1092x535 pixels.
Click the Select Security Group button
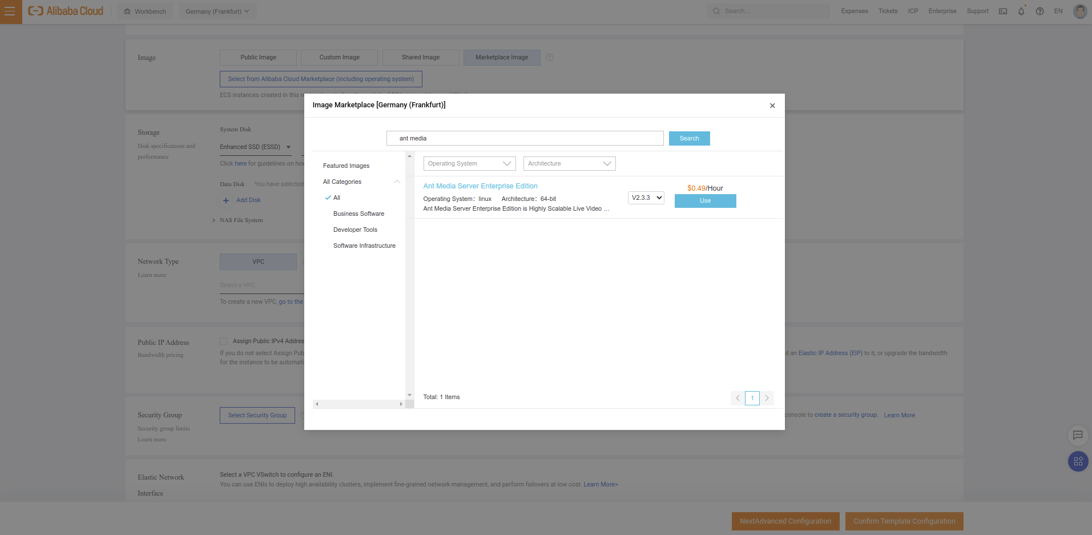coord(257,415)
